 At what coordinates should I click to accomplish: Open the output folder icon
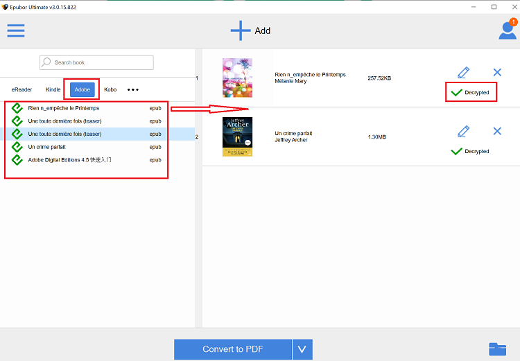497,349
